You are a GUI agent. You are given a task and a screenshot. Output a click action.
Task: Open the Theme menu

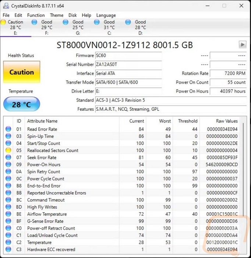point(57,15)
